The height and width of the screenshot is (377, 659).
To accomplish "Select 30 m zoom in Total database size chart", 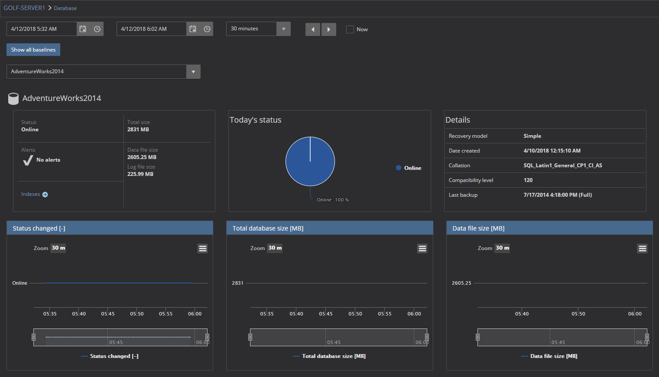I will [x=275, y=248].
